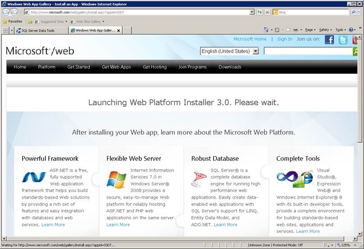The image size is (364, 249).
Task: Open a new blank tab
Action: click(x=127, y=31)
